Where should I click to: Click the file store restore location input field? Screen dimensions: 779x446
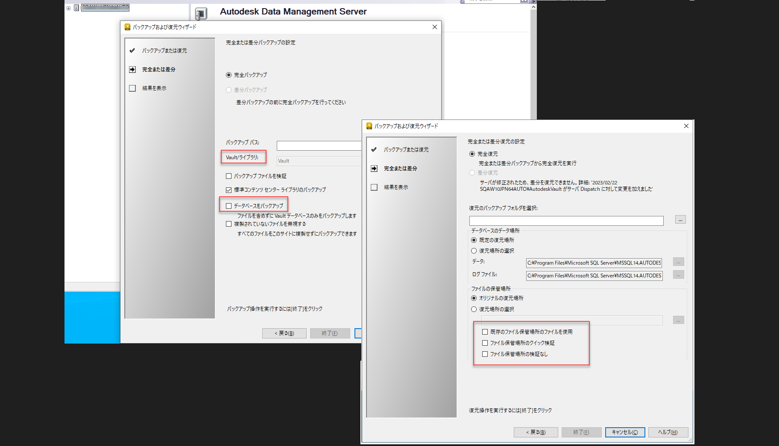572,320
